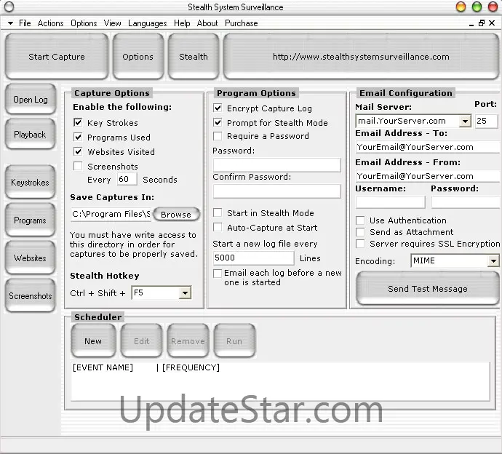Open the Purchase menu

[241, 23]
